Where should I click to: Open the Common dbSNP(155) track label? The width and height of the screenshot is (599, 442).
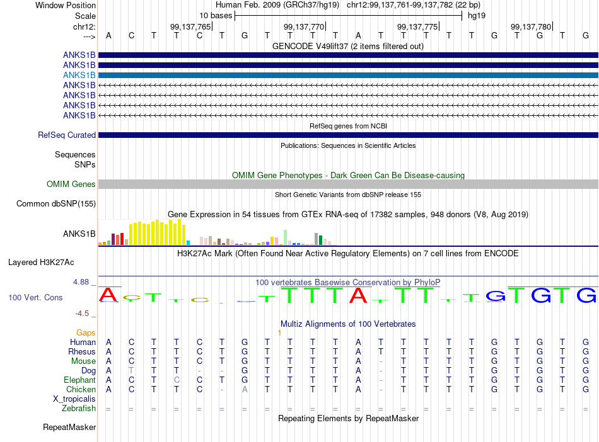(56, 203)
